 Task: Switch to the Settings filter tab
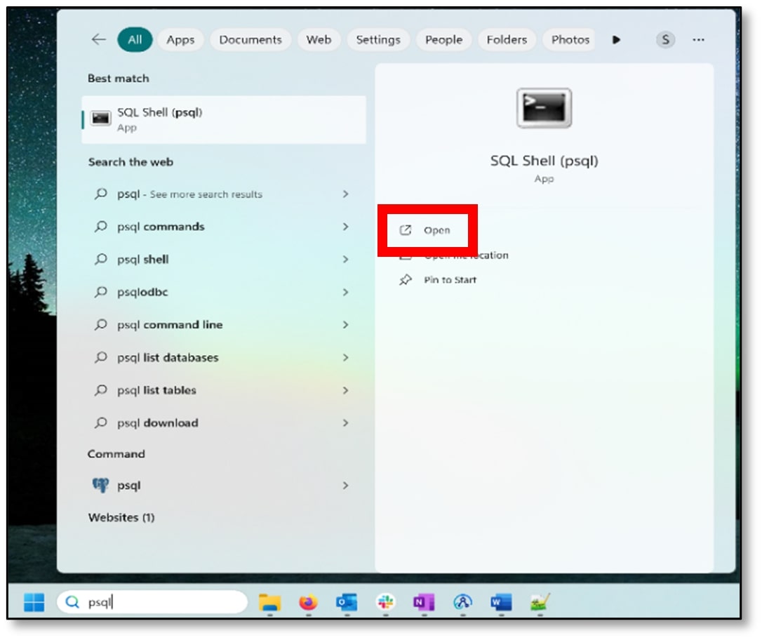(378, 39)
